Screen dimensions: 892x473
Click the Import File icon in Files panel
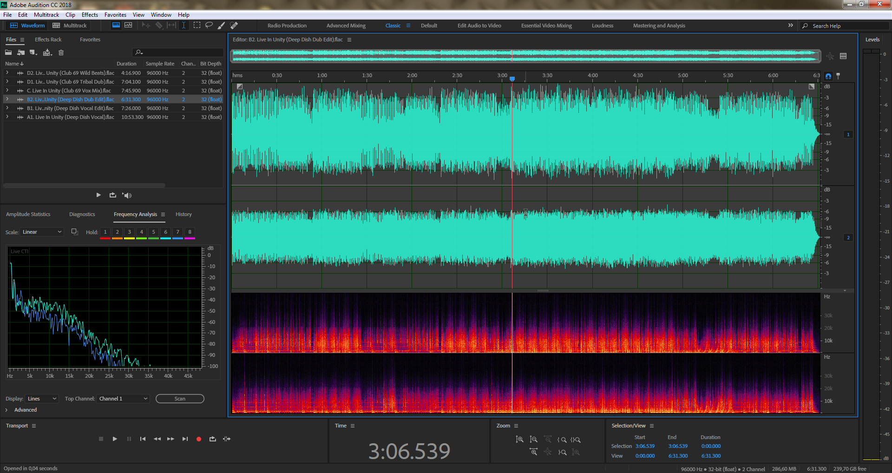(21, 53)
